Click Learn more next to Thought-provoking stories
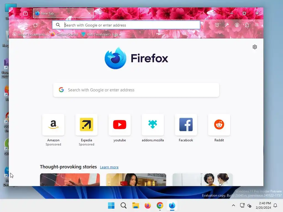 tap(109, 167)
